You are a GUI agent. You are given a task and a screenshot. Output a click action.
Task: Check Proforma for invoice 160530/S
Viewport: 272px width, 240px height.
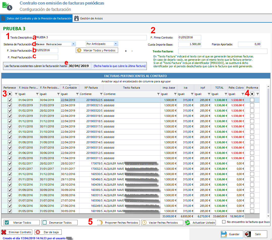click(x=252, y=174)
